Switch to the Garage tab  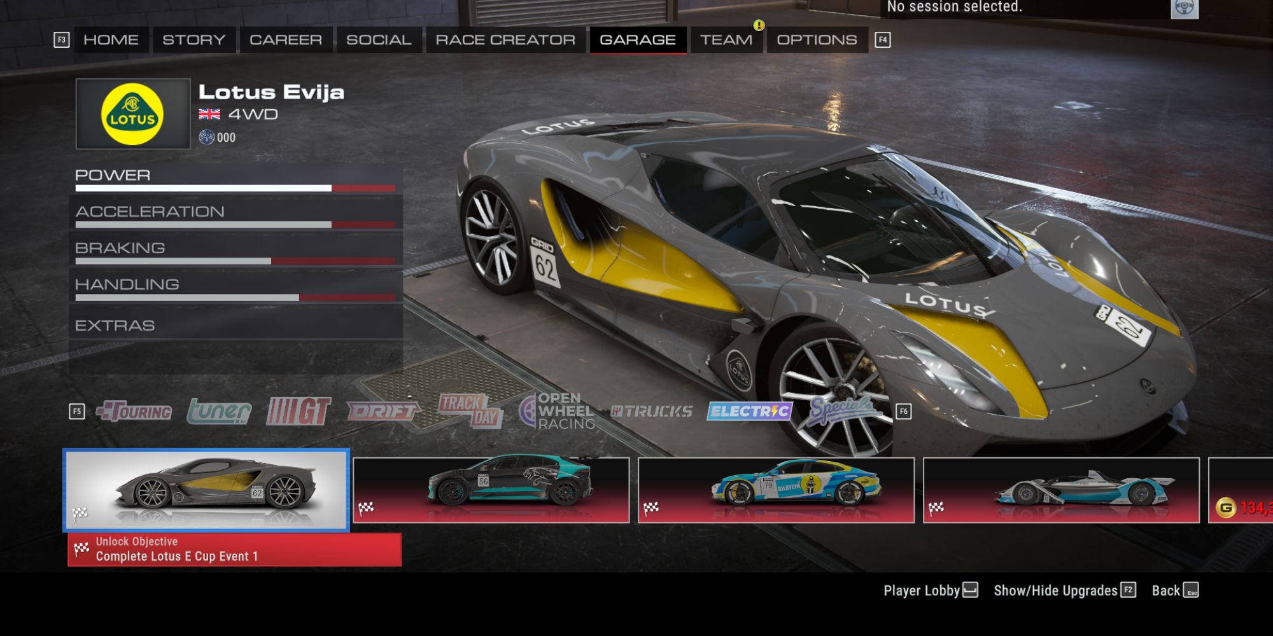(x=637, y=39)
